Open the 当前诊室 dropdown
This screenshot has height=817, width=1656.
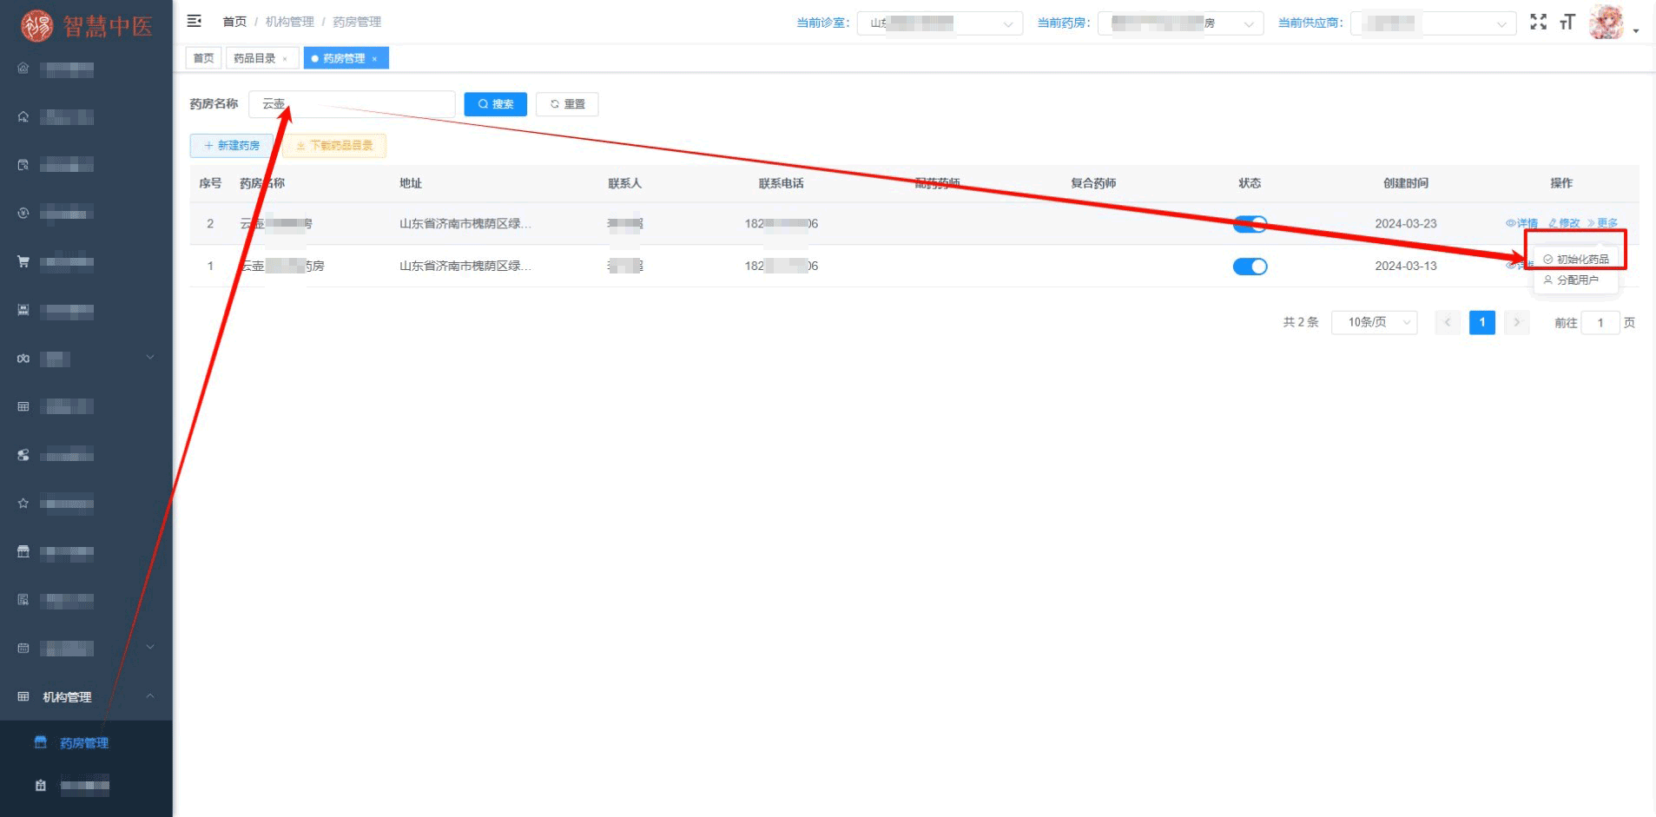[x=939, y=23]
